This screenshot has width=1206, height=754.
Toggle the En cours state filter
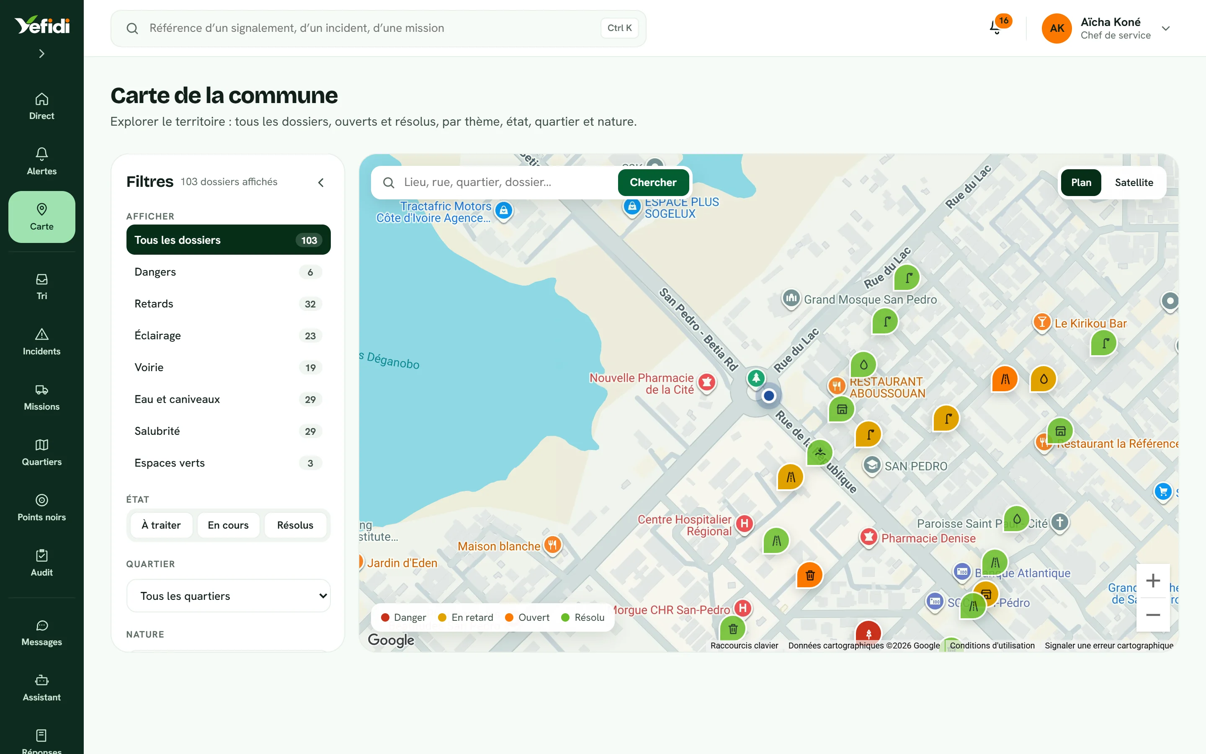point(228,525)
